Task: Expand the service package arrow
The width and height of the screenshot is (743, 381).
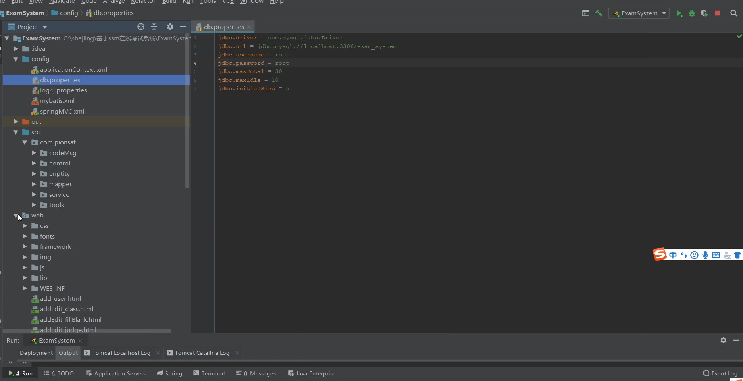Action: click(34, 194)
